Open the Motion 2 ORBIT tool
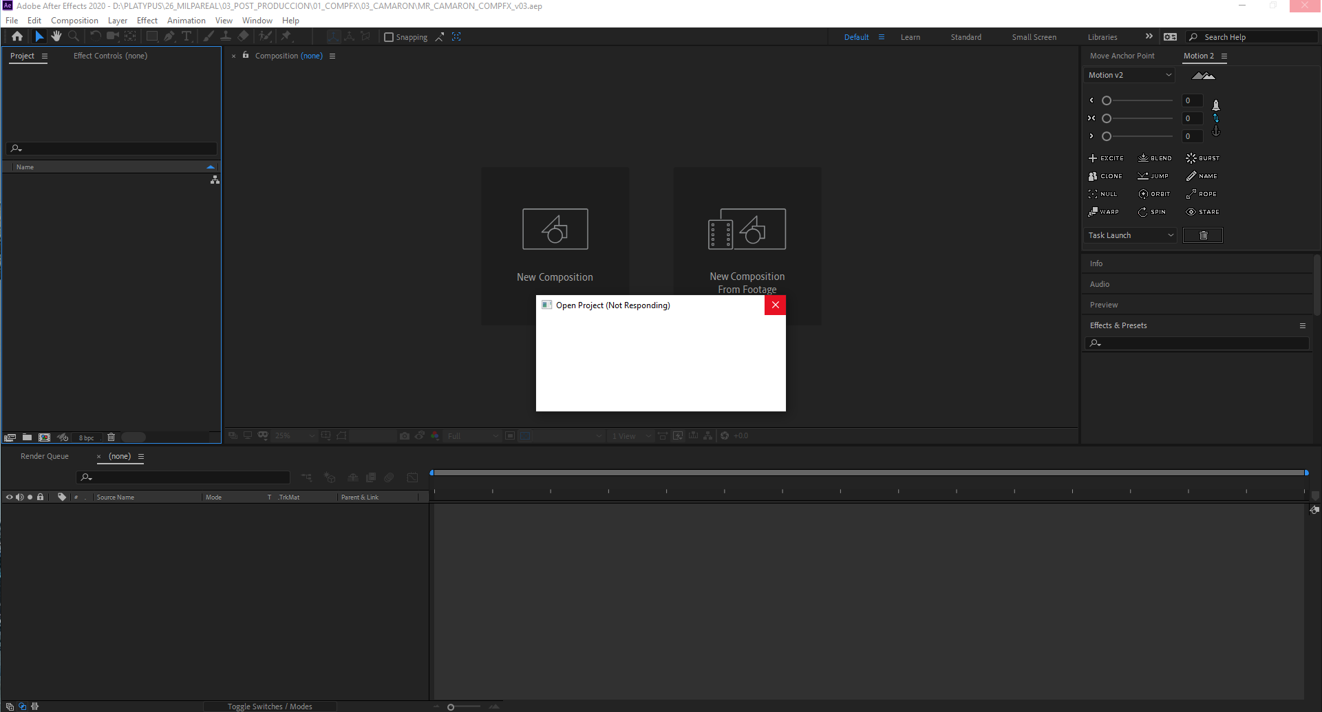The width and height of the screenshot is (1322, 712). pos(1155,193)
